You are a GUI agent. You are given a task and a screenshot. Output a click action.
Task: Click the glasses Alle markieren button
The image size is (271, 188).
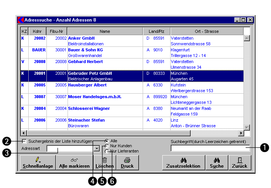74,162
